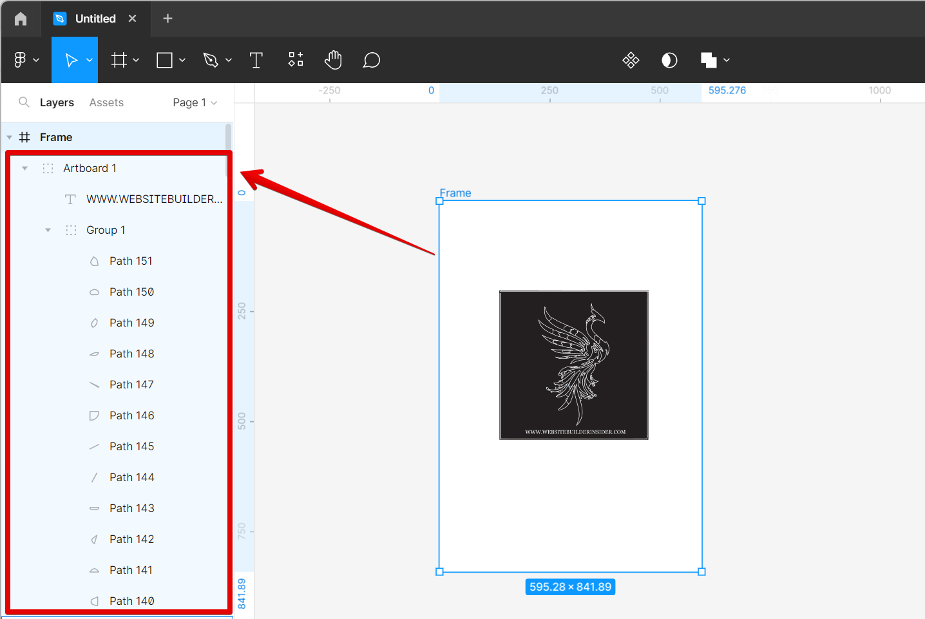925x619 pixels.
Task: Collapse the Artboard 1 layer
Action: (24, 168)
